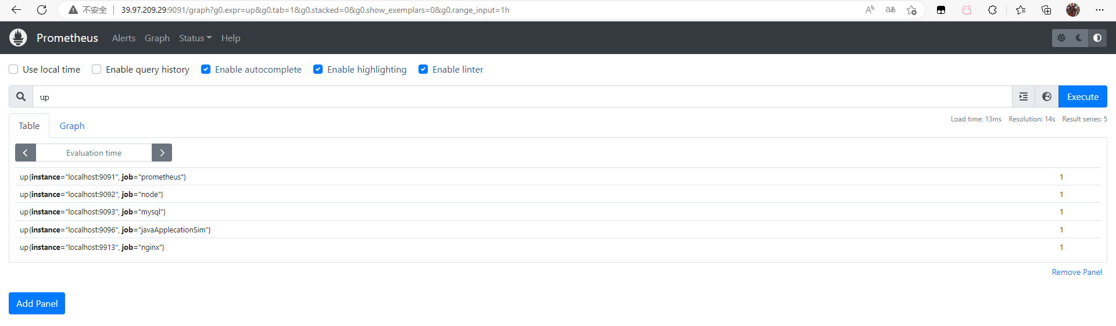Image resolution: width=1116 pixels, height=326 pixels.
Task: Click the Prometheus flame logo
Action: click(18, 38)
